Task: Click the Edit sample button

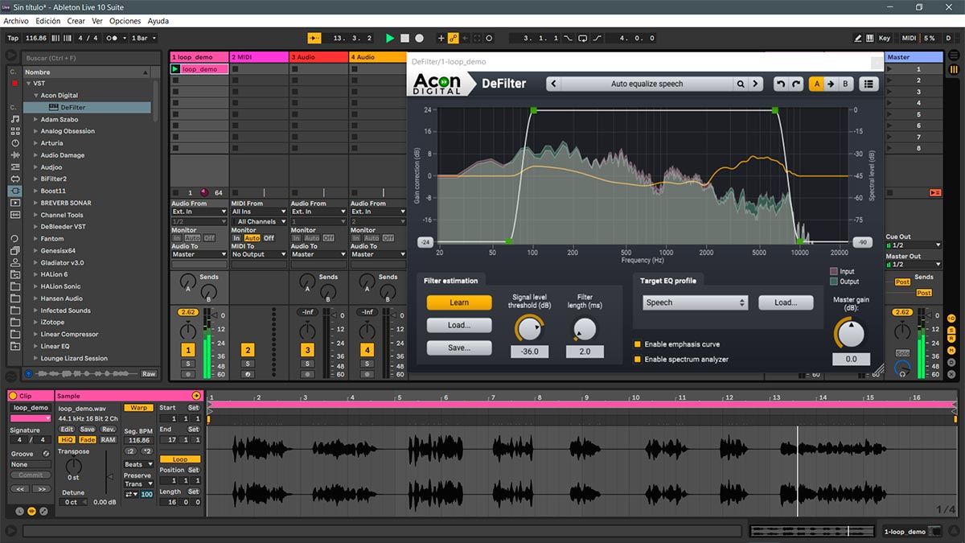Action: click(x=67, y=429)
